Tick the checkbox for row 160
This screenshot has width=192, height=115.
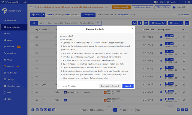[32, 61]
